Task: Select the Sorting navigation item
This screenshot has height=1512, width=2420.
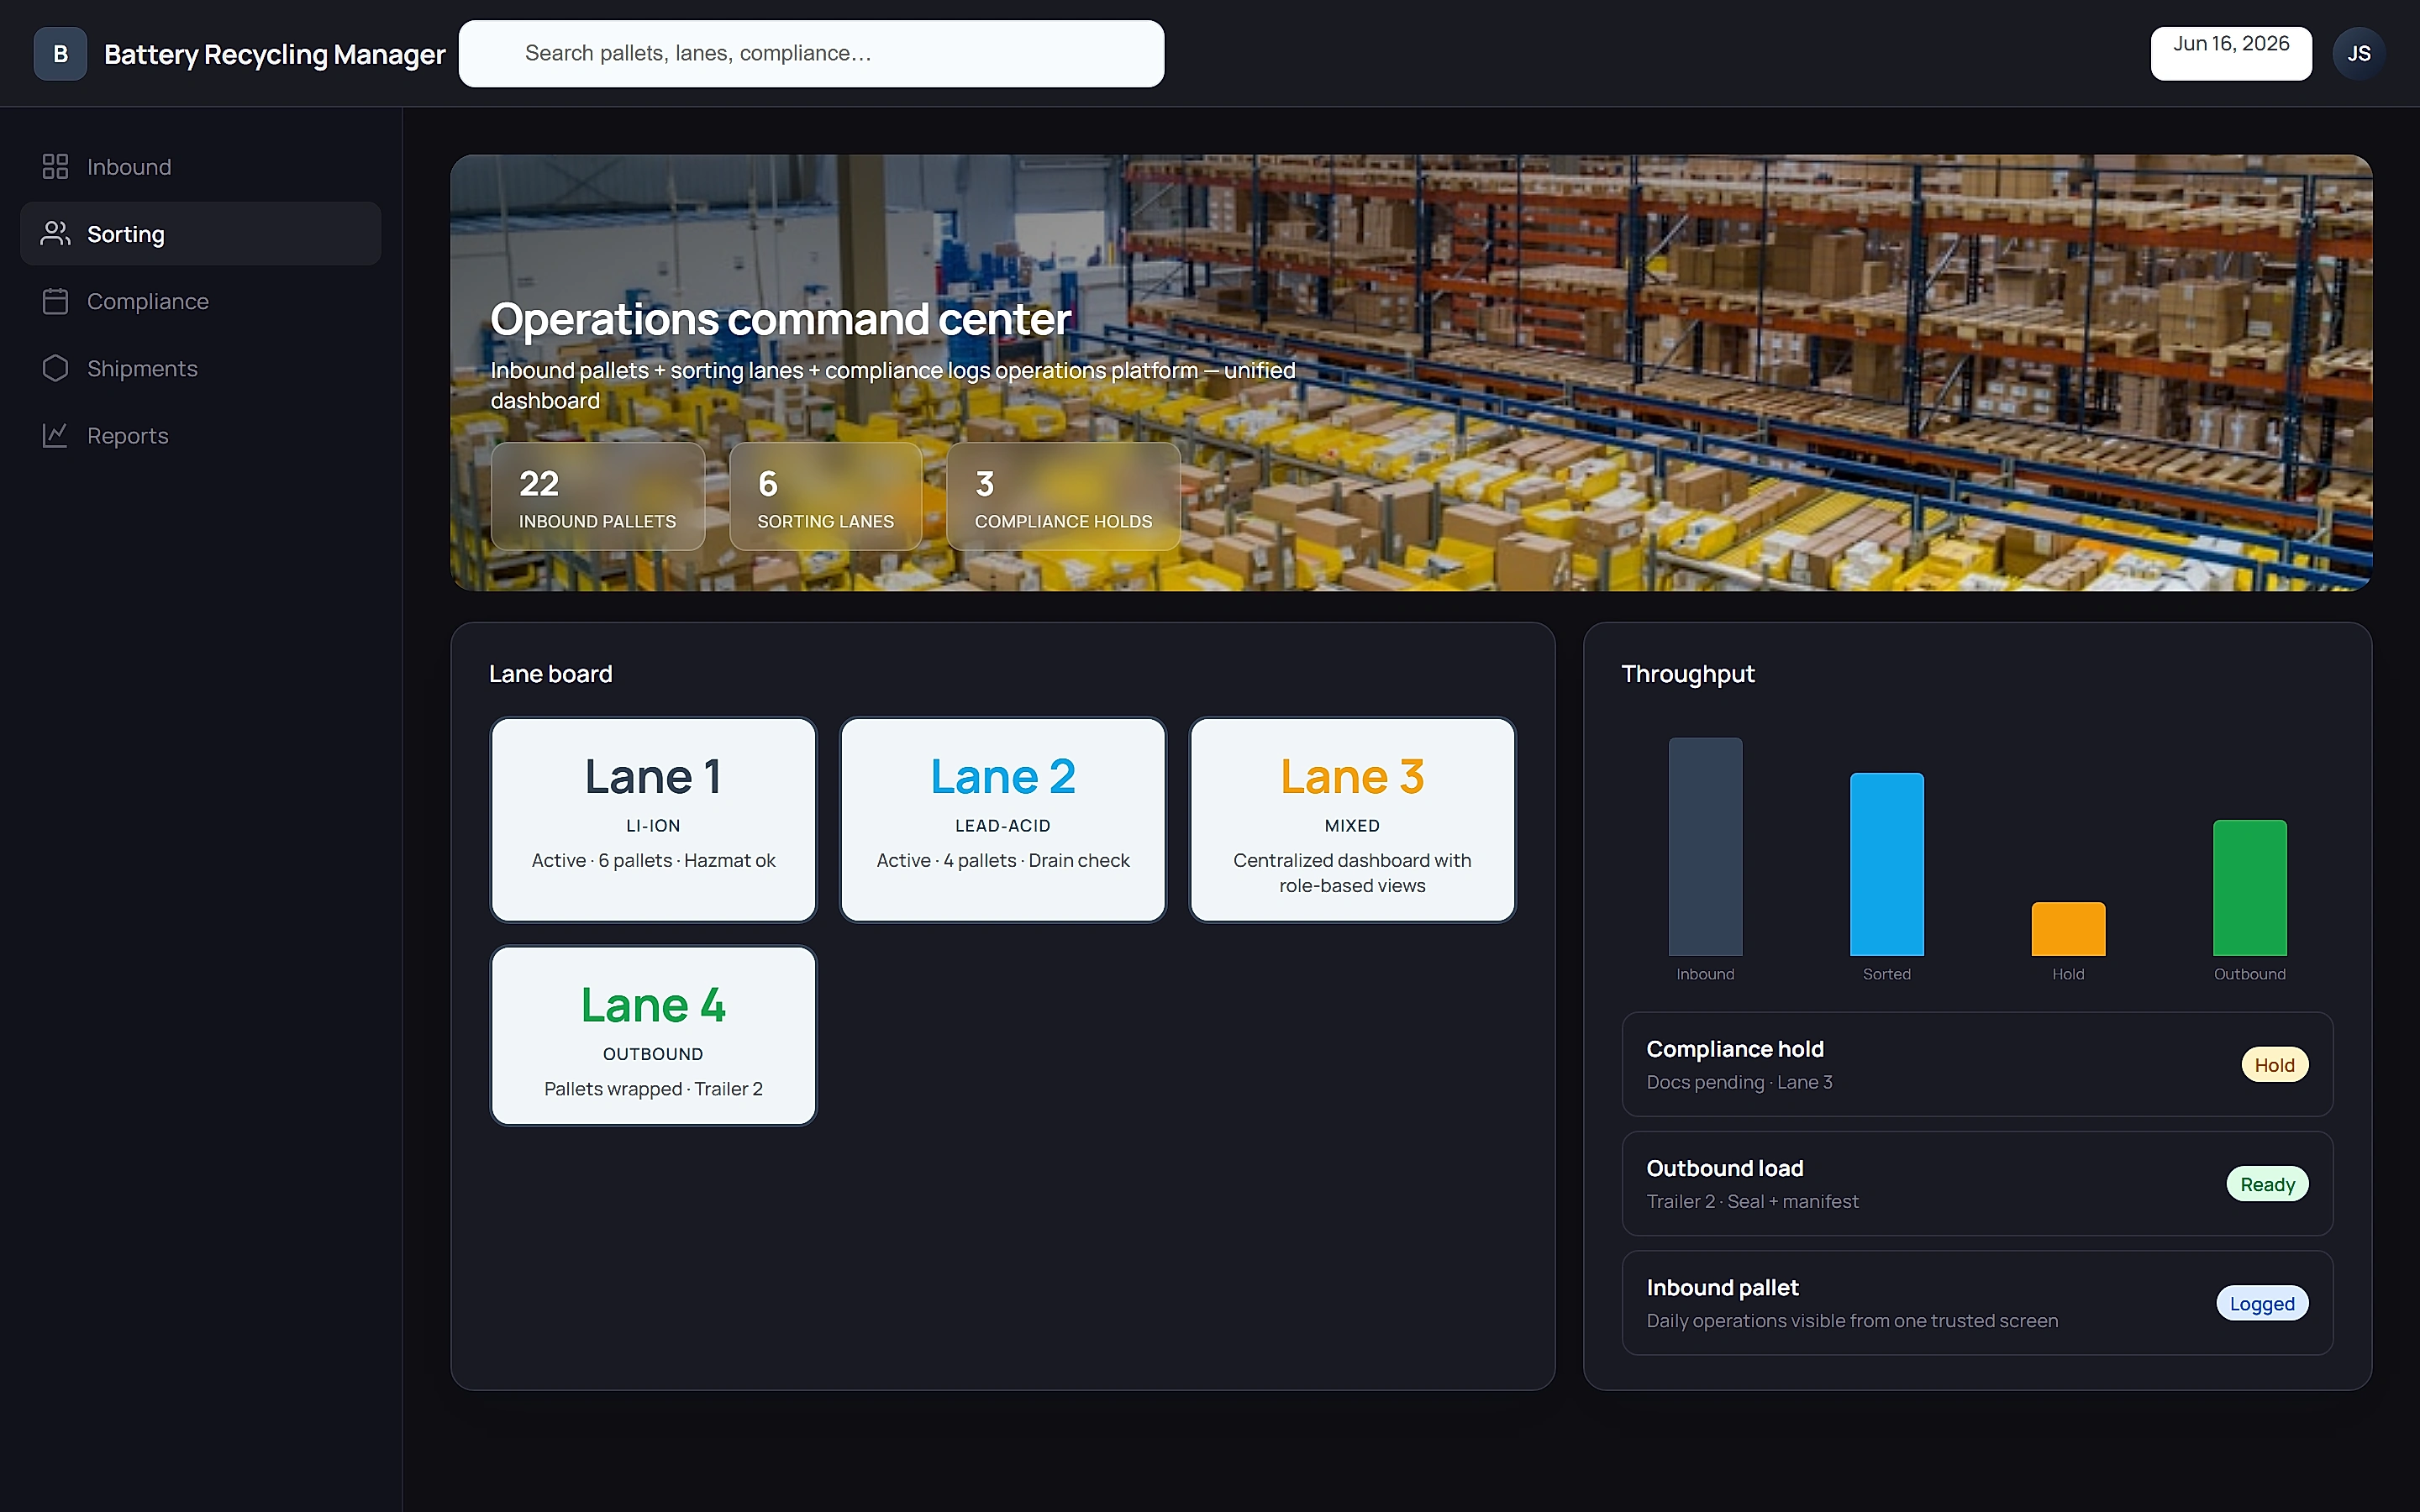Action: pyautogui.click(x=200, y=233)
